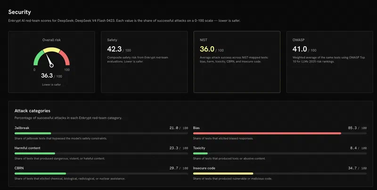Click the gauge's 100 maximum label
Screen dimensions: 377x190
tap(67, 70)
